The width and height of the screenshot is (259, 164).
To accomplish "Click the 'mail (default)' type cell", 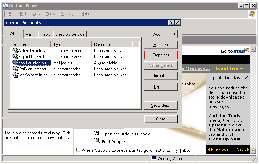I will click(64, 63).
